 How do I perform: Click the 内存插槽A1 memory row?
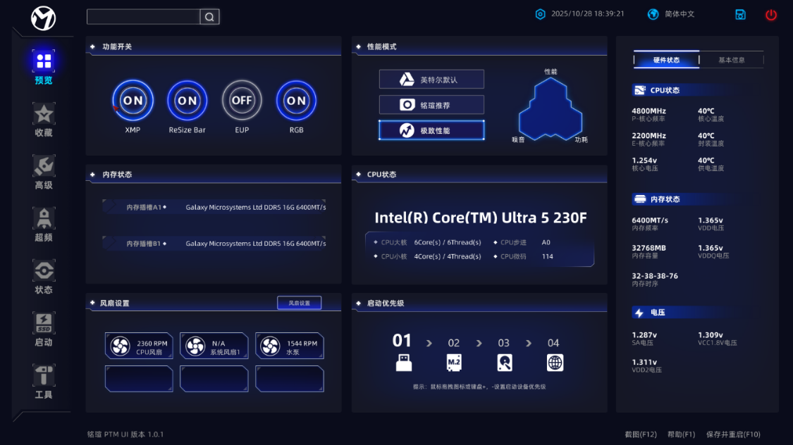[214, 207]
